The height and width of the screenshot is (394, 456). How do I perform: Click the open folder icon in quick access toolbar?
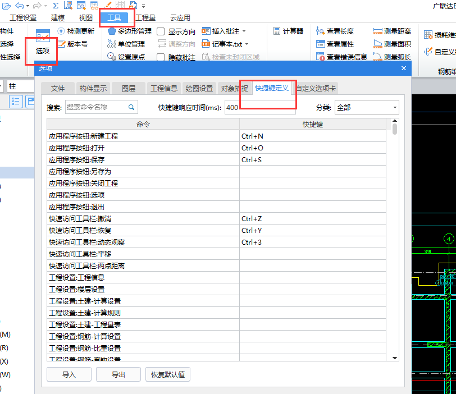(x=6, y=6)
